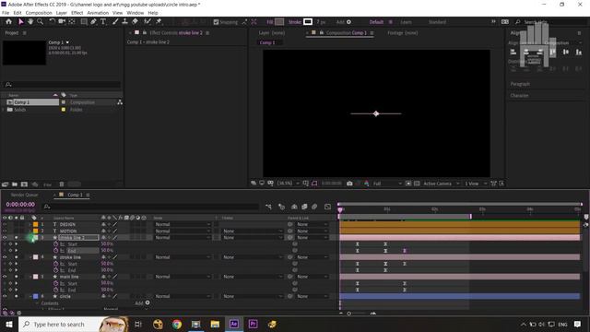The width and height of the screenshot is (590, 332).
Task: Toggle the Snapping checkbox
Action: coord(216,22)
